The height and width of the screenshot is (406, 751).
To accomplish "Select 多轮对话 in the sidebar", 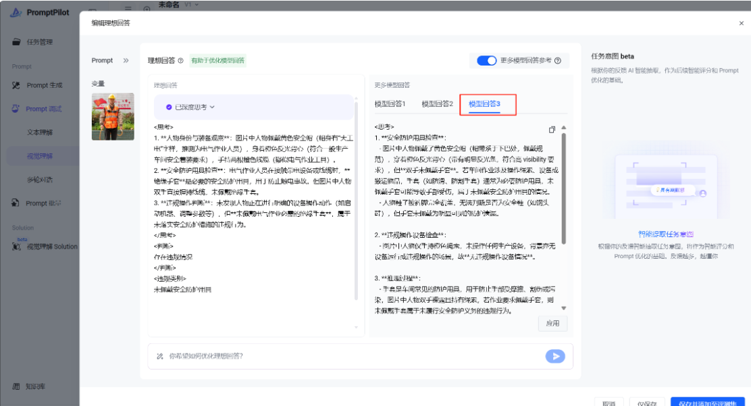I will click(40, 180).
